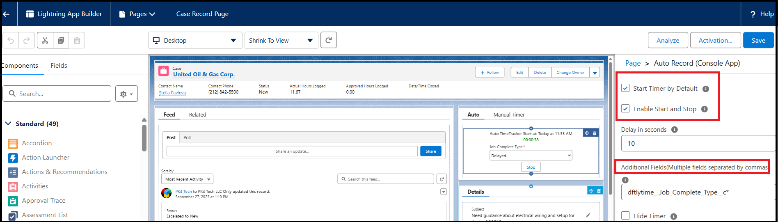
Task: Click the Refresh canvas icon
Action: pyautogui.click(x=329, y=40)
